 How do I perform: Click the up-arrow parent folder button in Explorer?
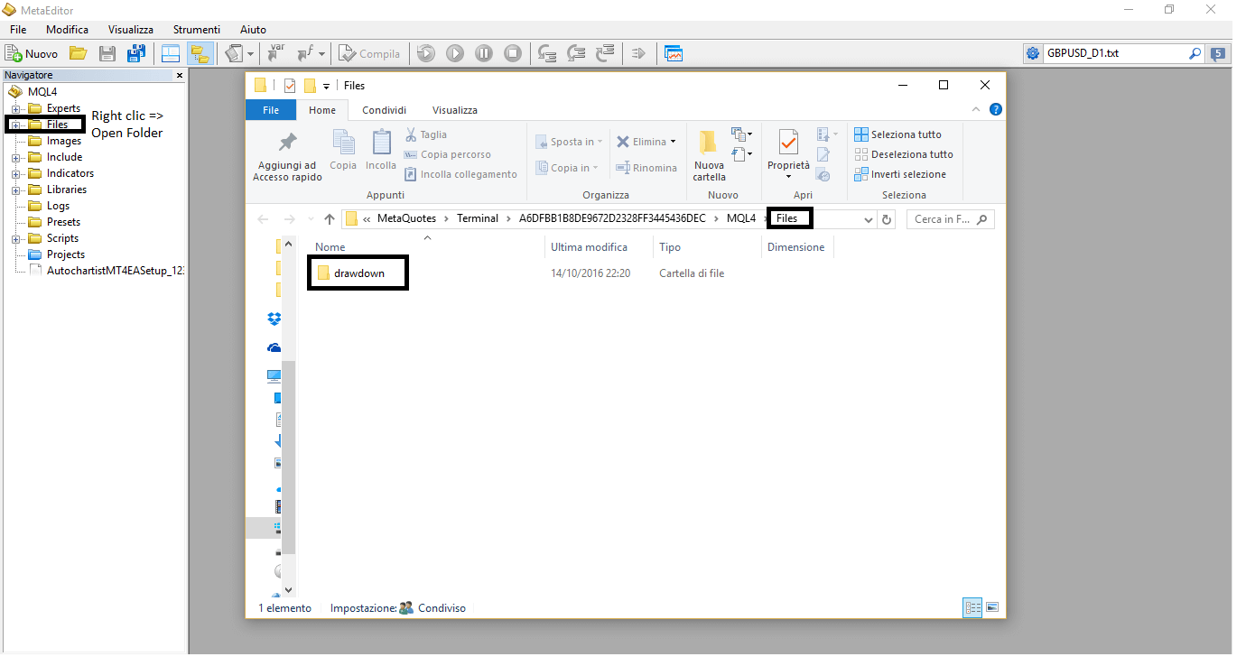[x=330, y=219]
